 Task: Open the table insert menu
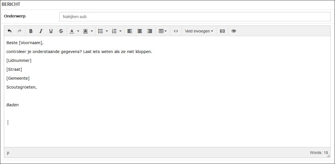click(x=162, y=31)
